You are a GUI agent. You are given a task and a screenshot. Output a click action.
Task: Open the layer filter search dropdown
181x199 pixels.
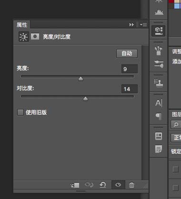pyautogui.click(x=176, y=124)
